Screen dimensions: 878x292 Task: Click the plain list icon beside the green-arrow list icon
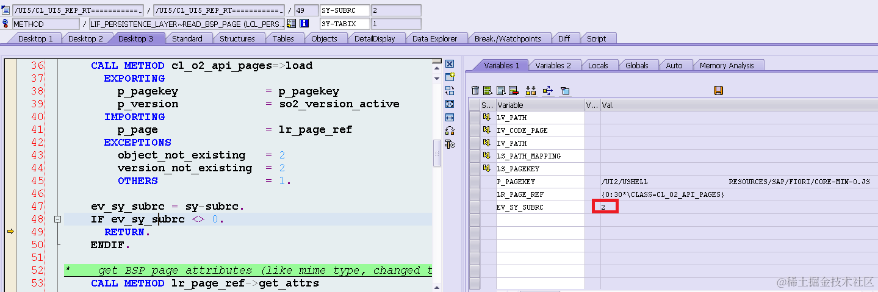pos(501,90)
